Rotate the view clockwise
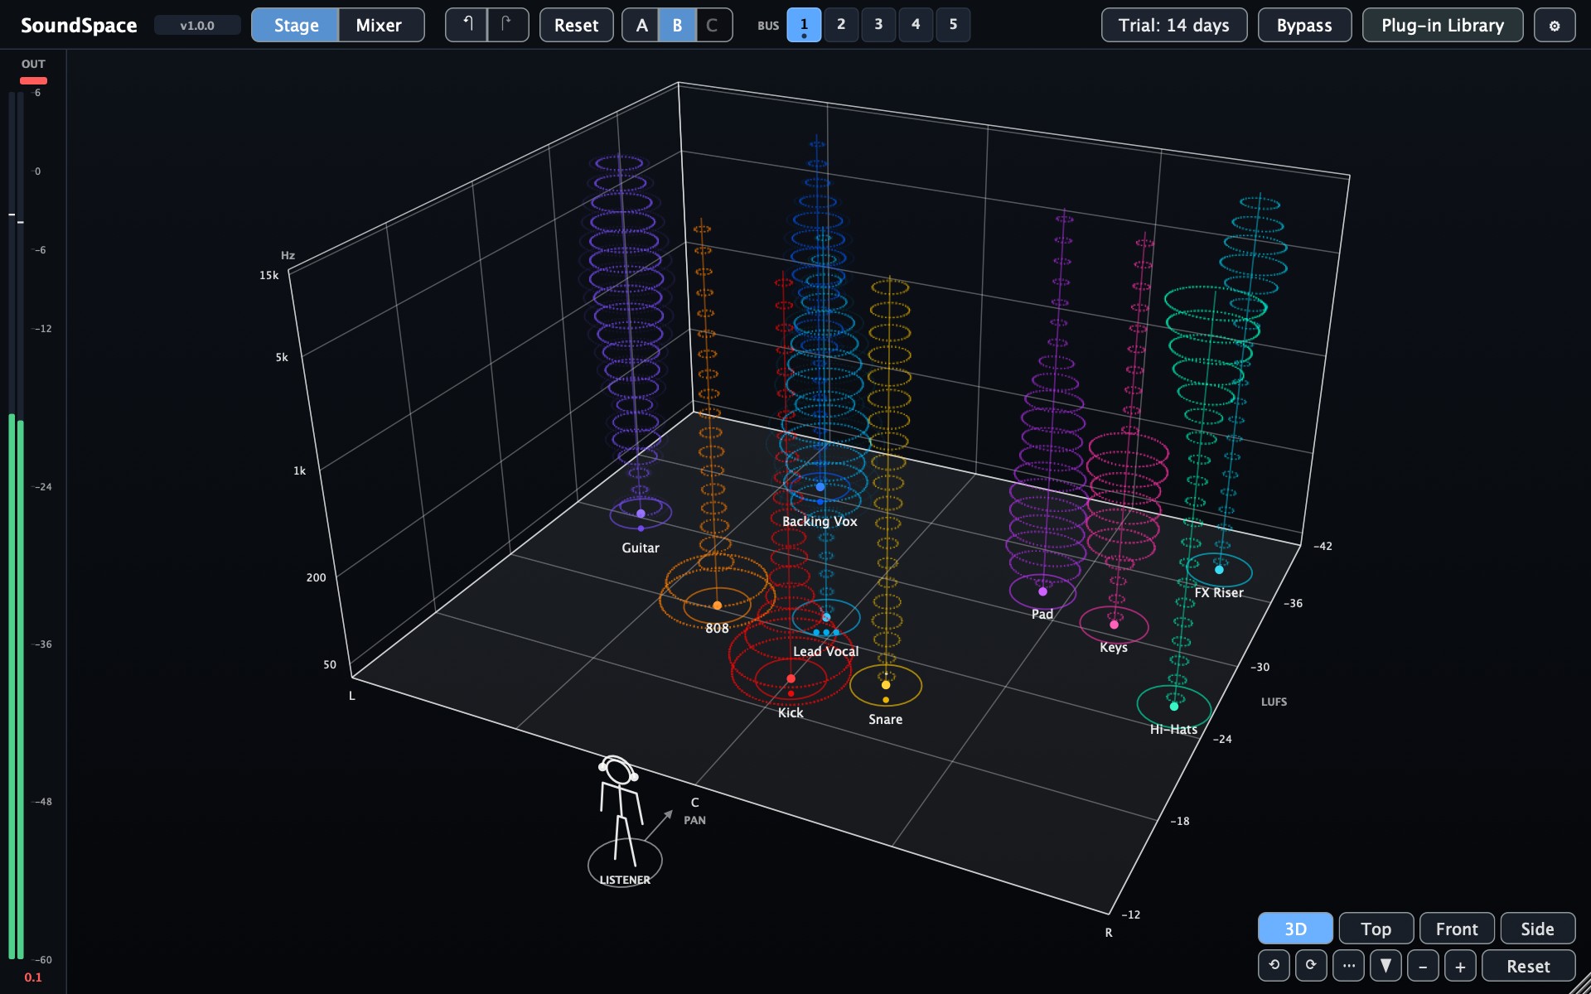 (1311, 966)
